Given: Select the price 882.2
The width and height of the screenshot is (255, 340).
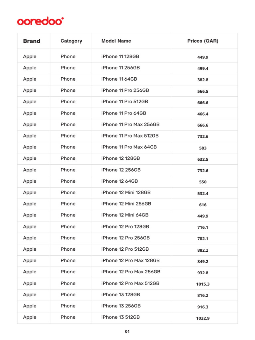Looking at the screenshot, I should 203,250.
